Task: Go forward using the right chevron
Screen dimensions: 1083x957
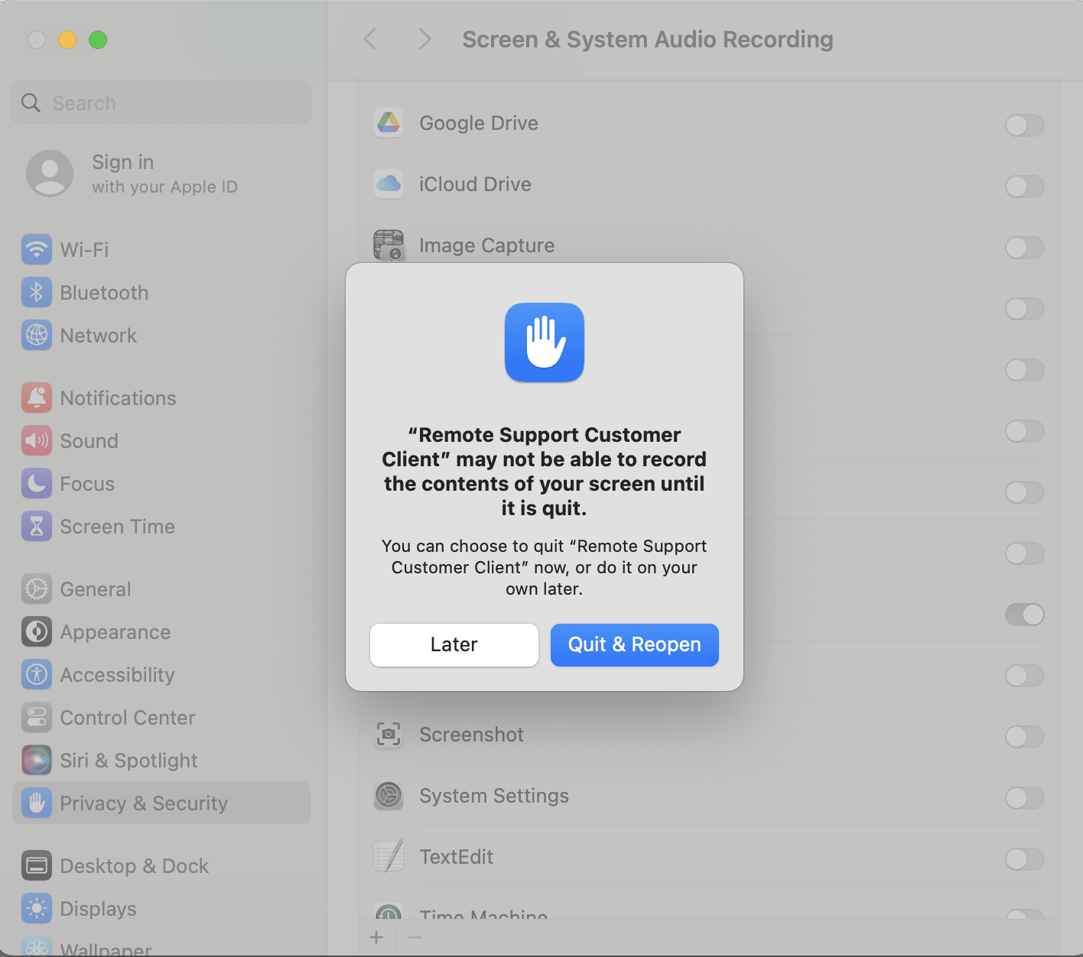Action: [x=425, y=39]
